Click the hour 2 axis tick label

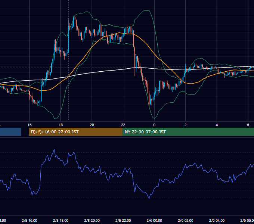pos(186,125)
